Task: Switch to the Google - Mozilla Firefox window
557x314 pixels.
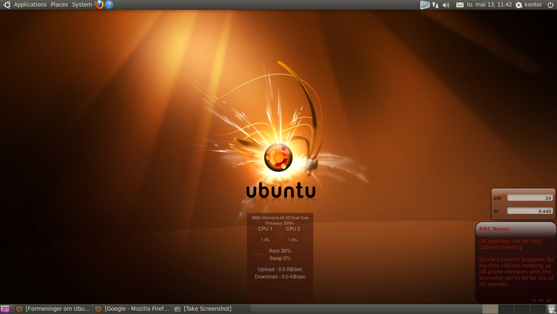Action: [x=132, y=309]
